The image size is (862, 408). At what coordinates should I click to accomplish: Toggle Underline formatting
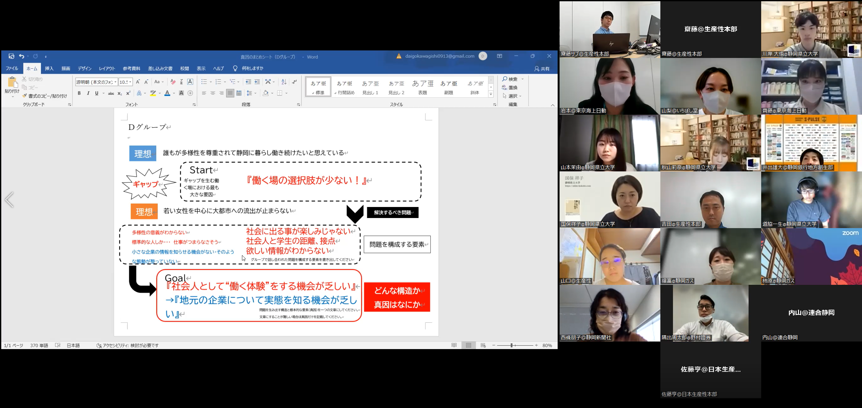click(97, 93)
